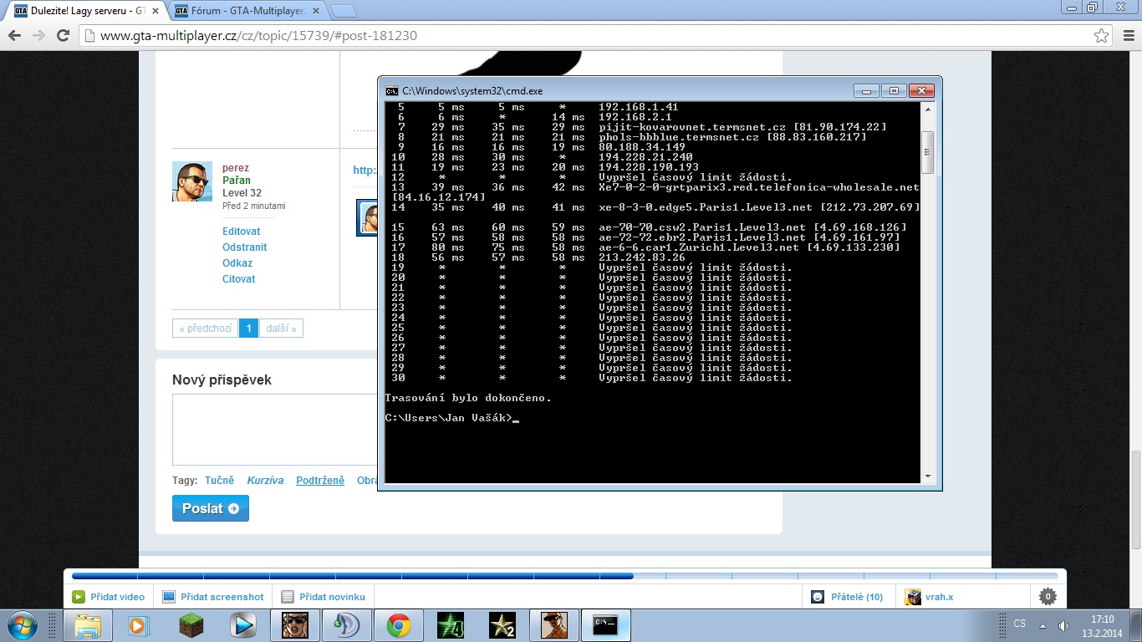Open the http: link in perez's post
1142x642 pixels.
pos(365,170)
